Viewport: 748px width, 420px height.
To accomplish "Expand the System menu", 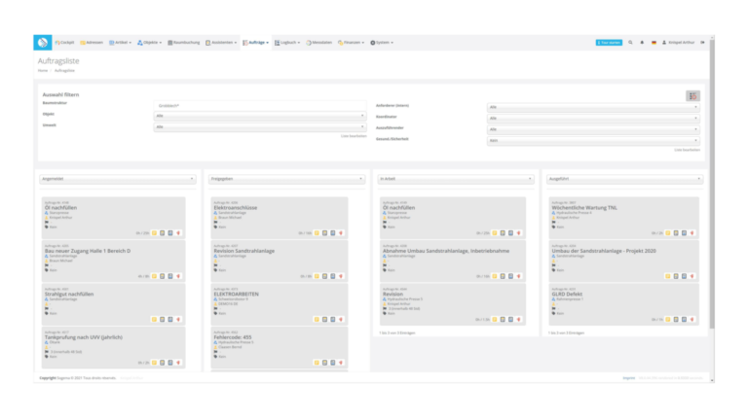I will 382,43.
